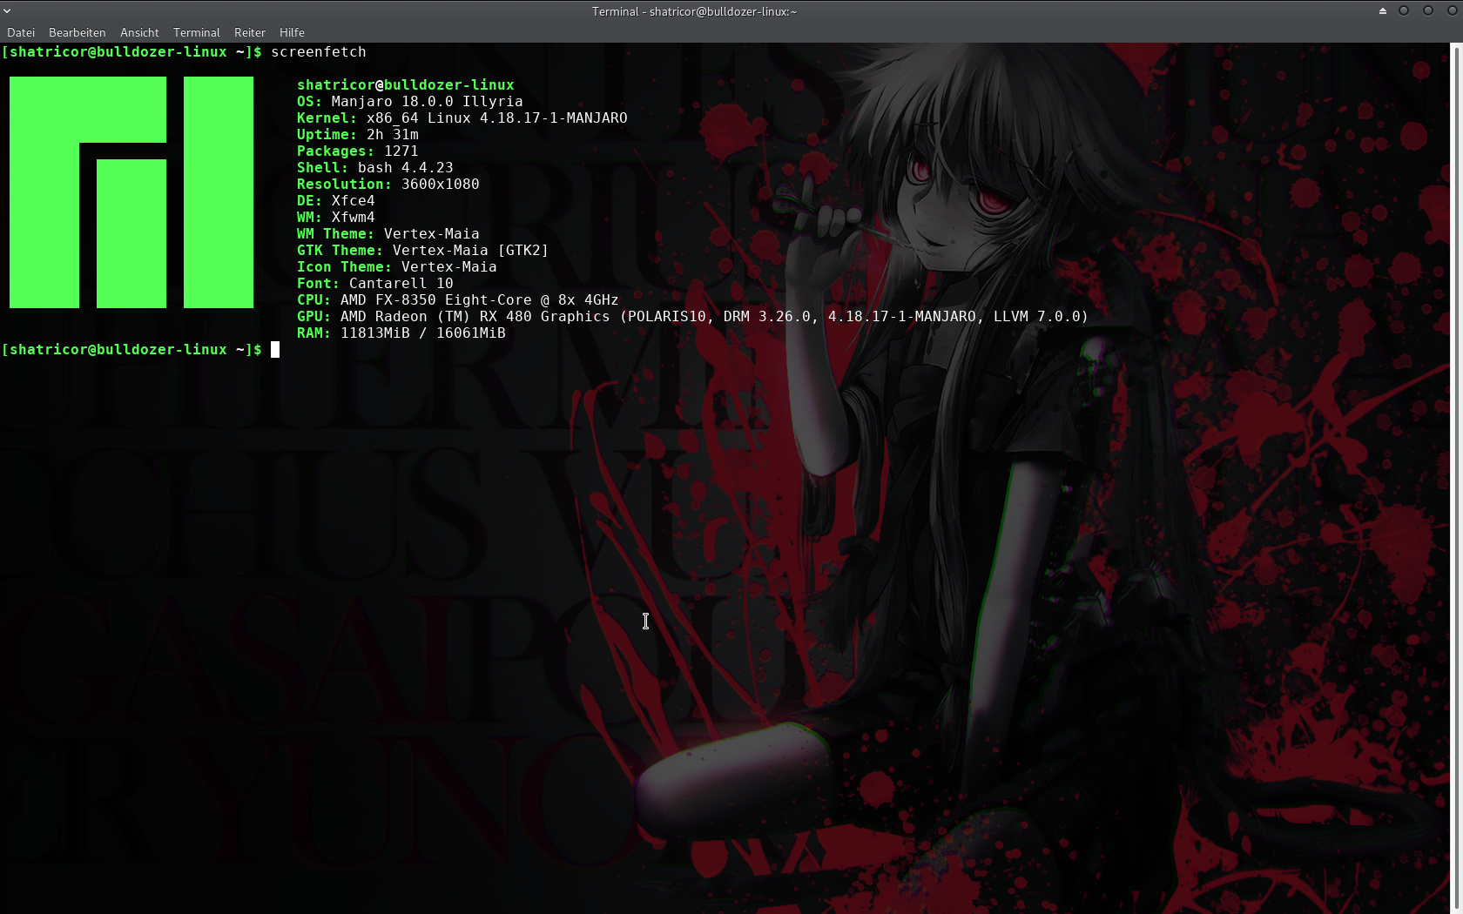Click 'Uptime: 2h 31m' line

point(357,135)
